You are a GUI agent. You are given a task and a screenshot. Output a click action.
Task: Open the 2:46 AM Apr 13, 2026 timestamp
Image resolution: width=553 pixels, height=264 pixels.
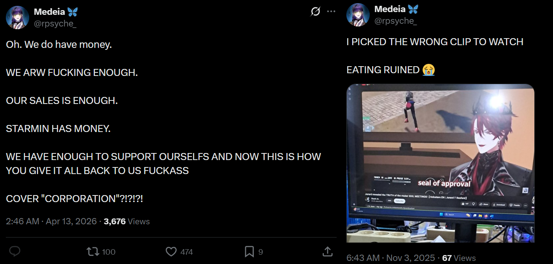pos(51,221)
